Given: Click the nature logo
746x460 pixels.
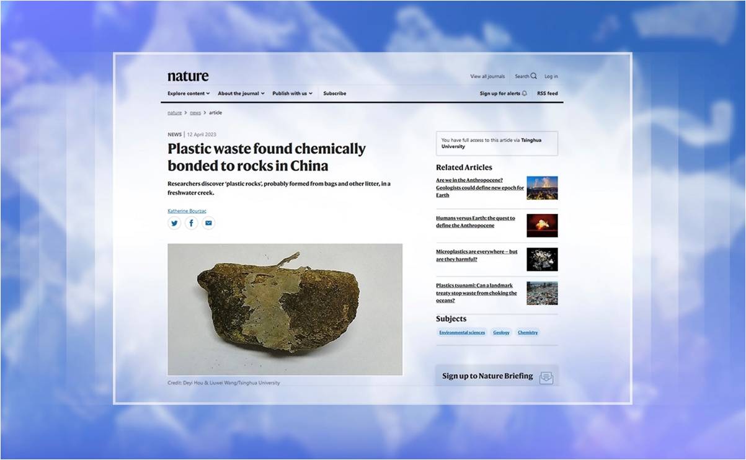Looking at the screenshot, I should coord(188,76).
